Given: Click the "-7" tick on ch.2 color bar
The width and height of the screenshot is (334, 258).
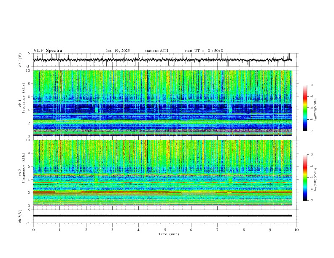Looking at the screenshot, I should point(311,201).
